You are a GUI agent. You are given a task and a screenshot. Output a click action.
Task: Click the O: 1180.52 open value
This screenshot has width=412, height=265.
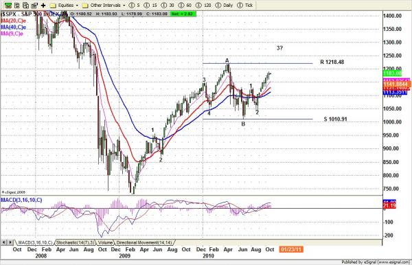(80, 14)
